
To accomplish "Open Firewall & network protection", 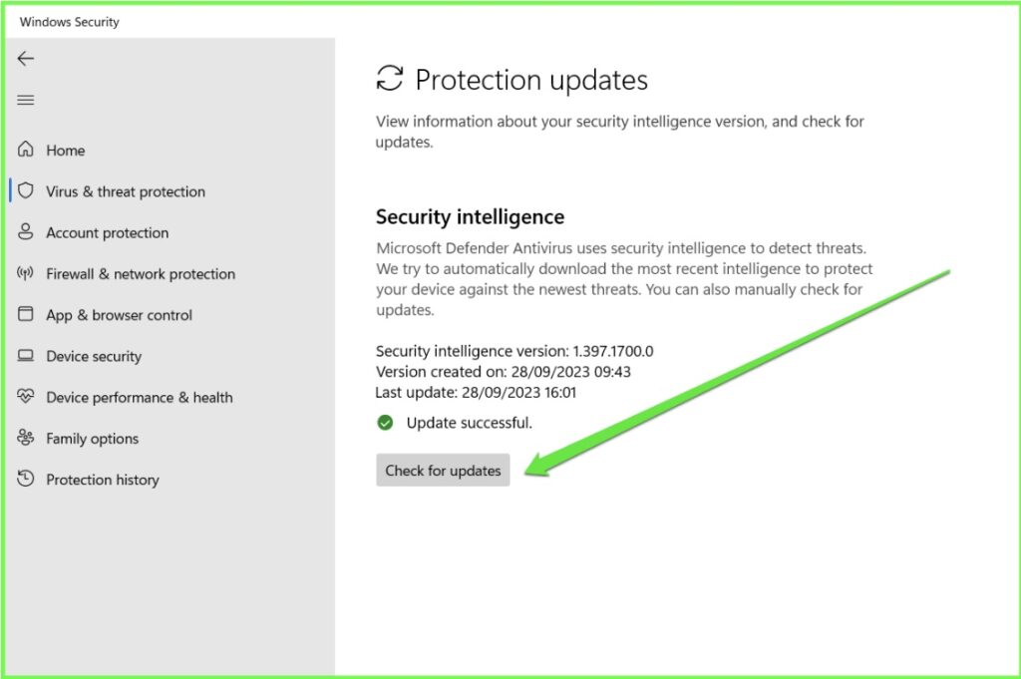I will 140,273.
